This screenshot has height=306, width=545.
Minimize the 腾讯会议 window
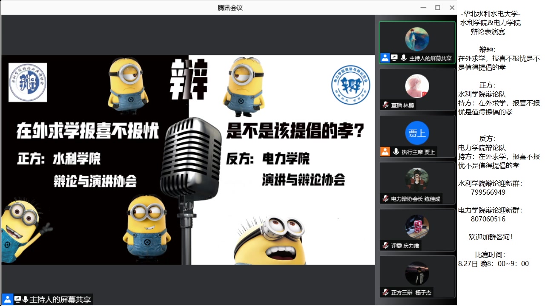[423, 8]
